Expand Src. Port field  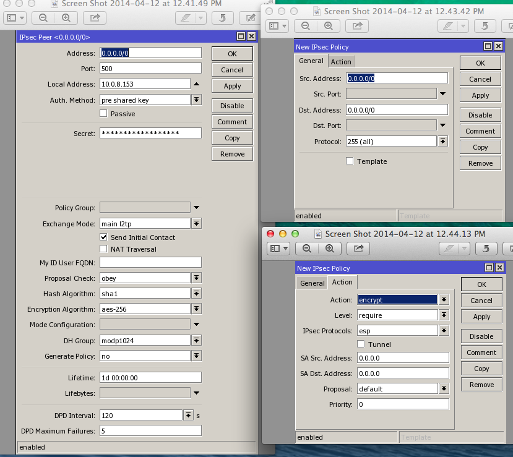click(x=442, y=93)
